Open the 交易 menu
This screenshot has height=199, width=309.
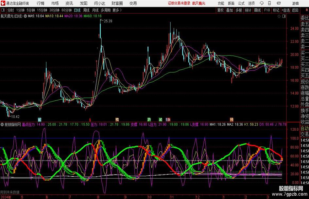tap(133, 3)
